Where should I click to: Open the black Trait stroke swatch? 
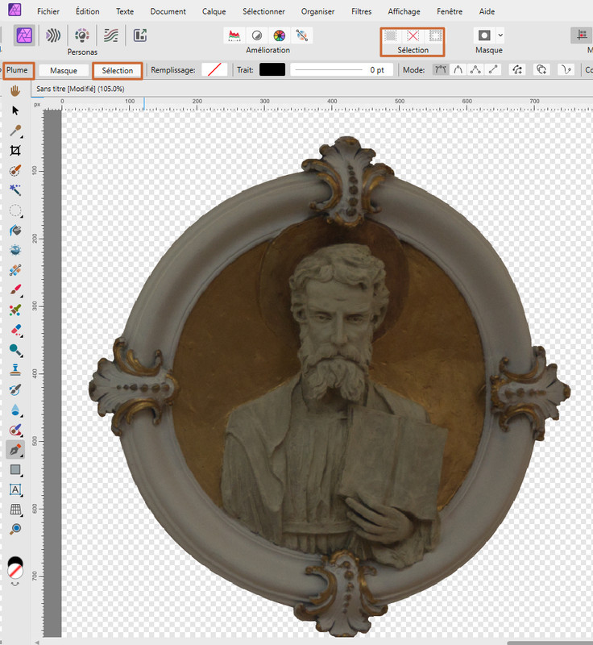[272, 70]
